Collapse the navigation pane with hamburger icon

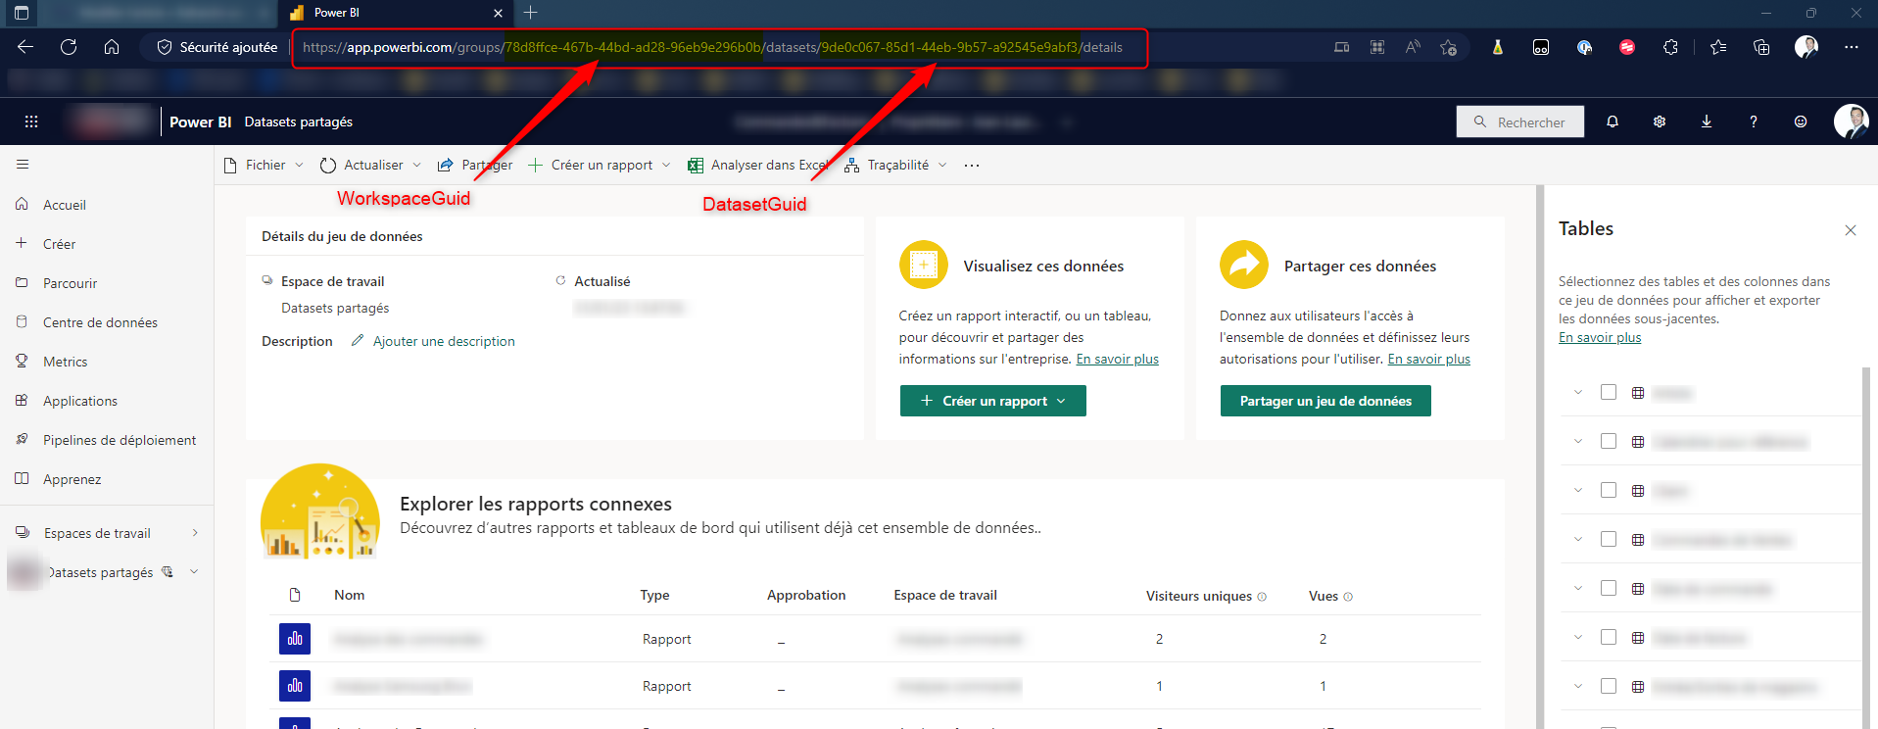pos(23,165)
